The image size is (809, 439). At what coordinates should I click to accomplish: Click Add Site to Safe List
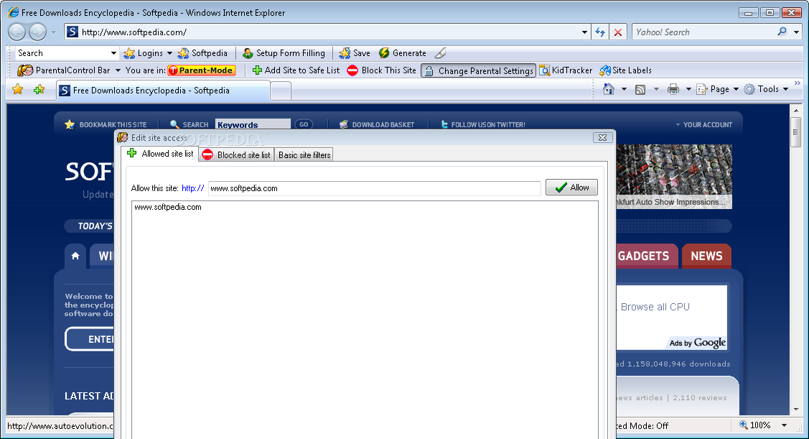pos(296,70)
